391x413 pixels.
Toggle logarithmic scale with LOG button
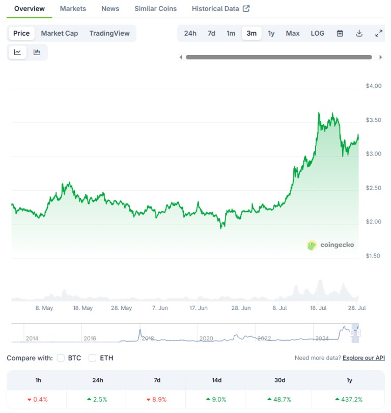click(317, 33)
